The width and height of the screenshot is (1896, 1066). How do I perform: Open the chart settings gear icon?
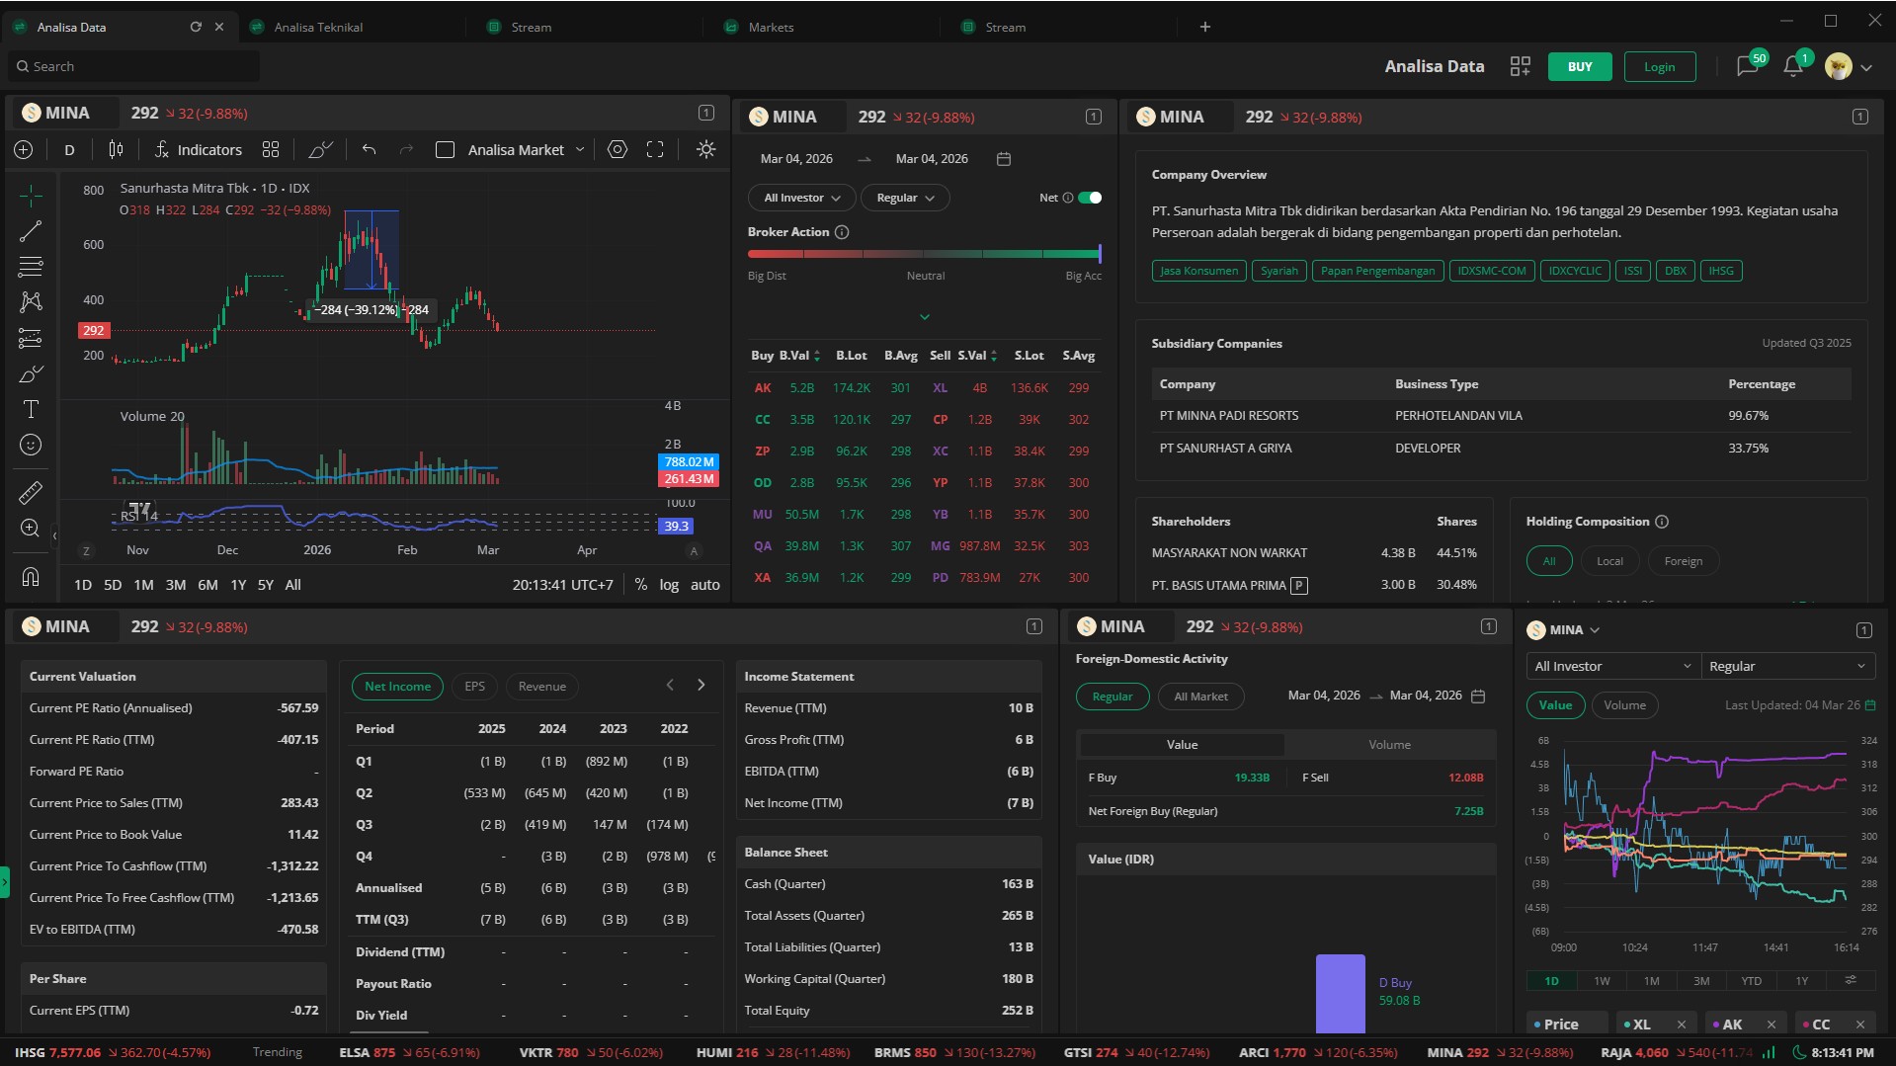pos(618,149)
